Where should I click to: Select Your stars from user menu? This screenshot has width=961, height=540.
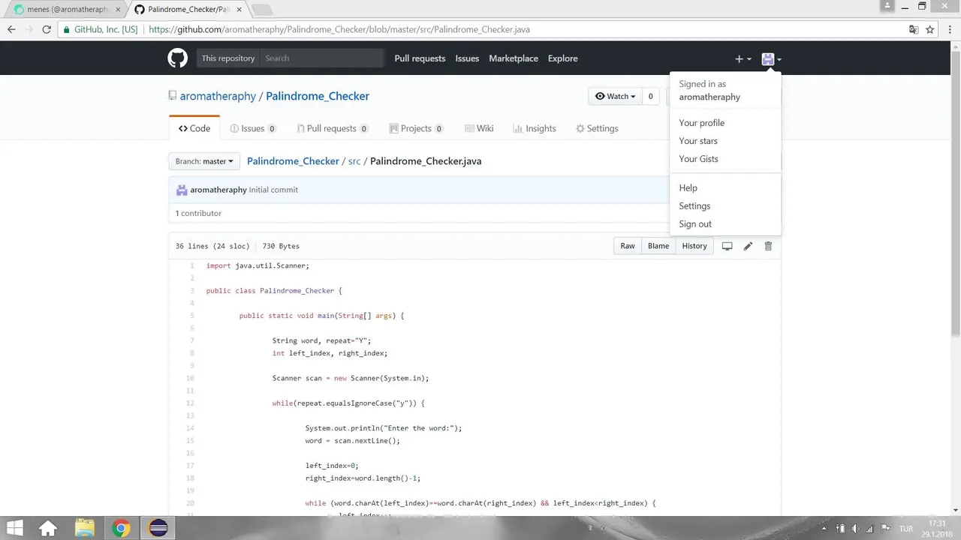[x=725, y=141]
